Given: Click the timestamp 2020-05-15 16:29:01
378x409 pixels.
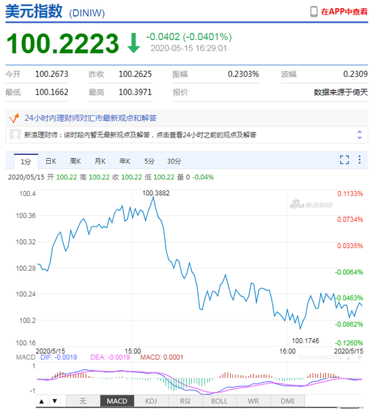Looking at the screenshot, I should click(x=188, y=48).
